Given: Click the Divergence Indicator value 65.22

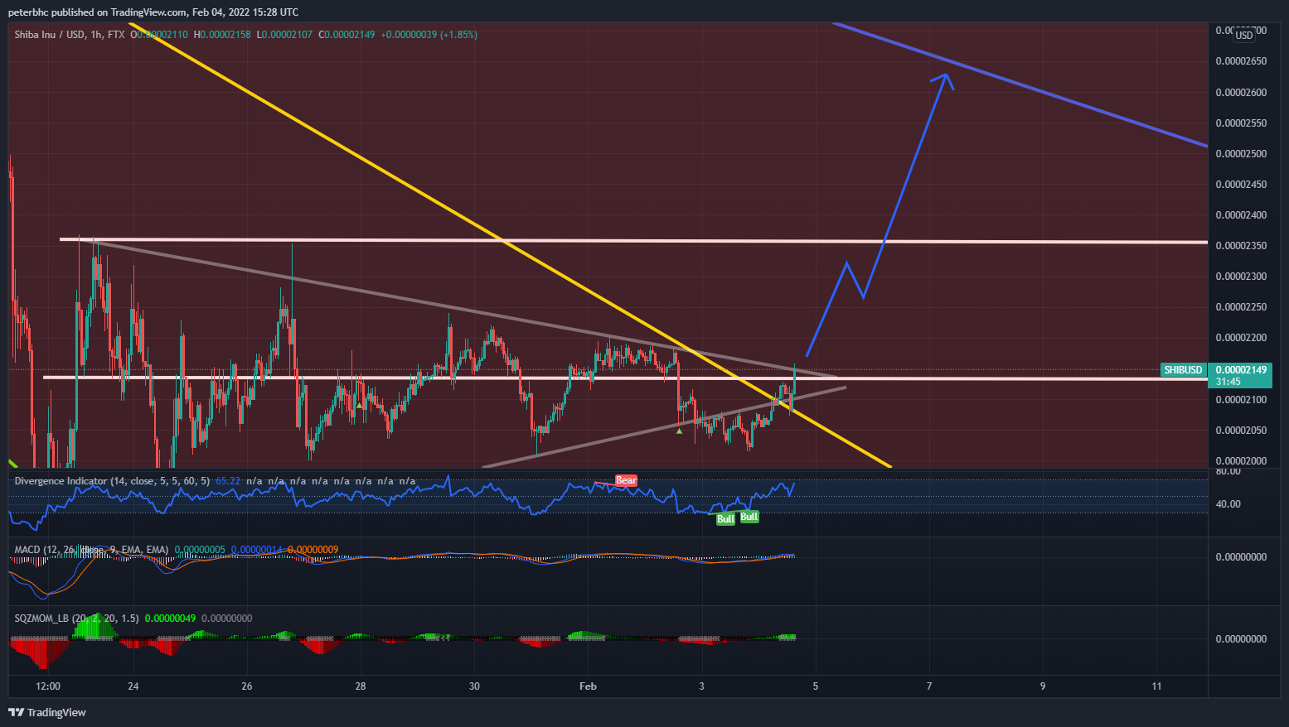Looking at the screenshot, I should (x=228, y=481).
